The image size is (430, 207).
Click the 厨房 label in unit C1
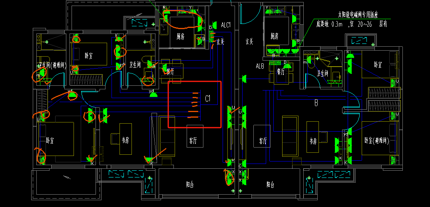pos(180,36)
